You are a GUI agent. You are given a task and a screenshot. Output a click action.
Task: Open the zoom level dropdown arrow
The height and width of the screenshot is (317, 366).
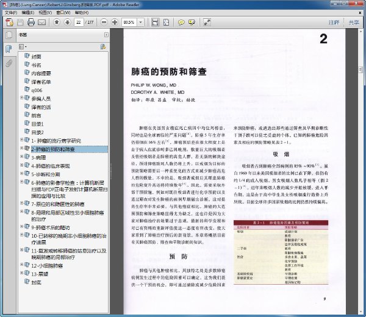click(x=141, y=23)
